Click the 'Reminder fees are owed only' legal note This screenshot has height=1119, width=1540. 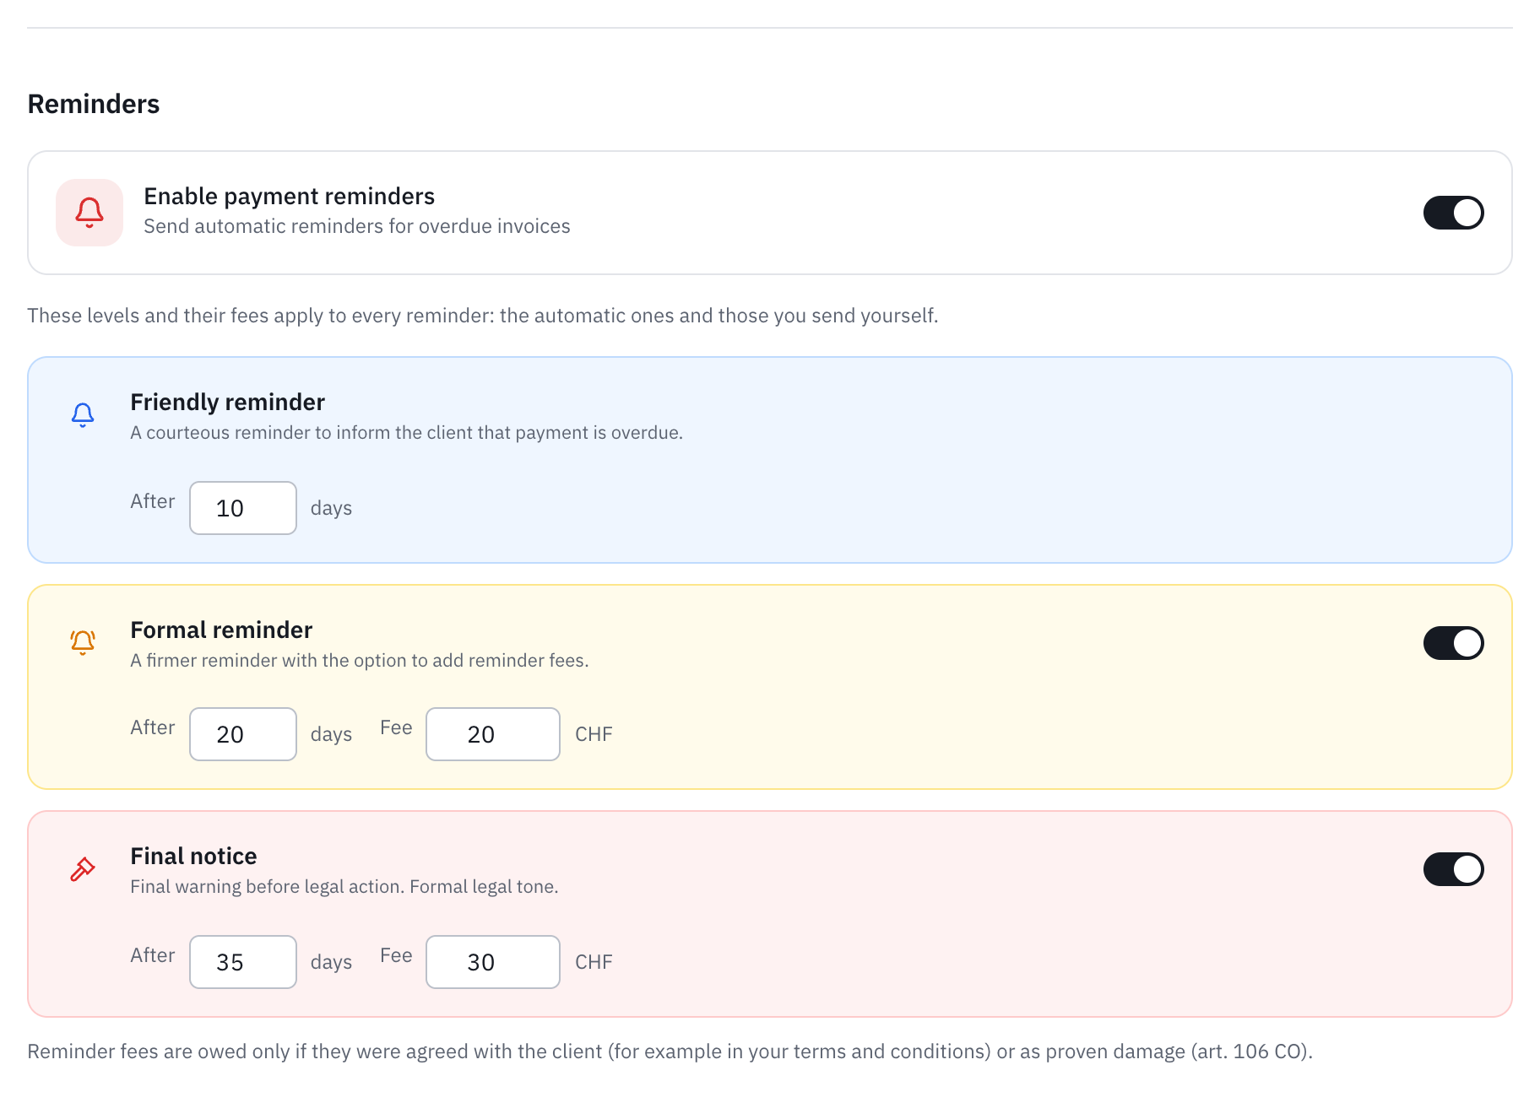[x=670, y=1051]
